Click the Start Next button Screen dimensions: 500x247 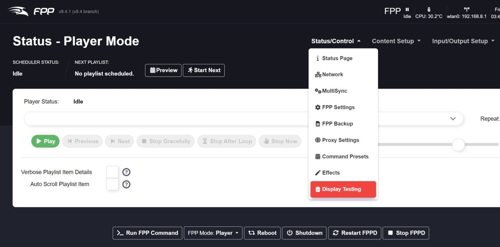point(204,70)
